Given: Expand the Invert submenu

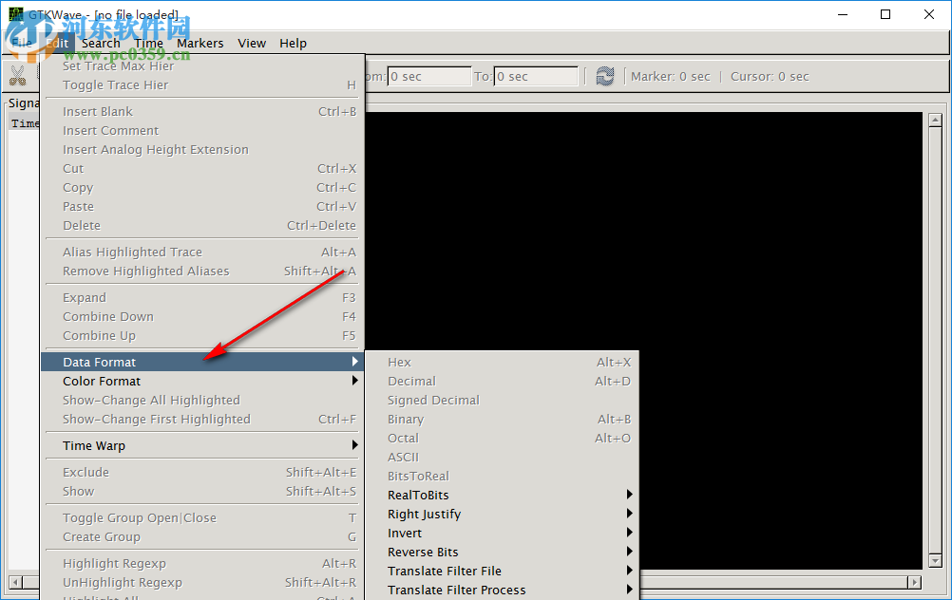Looking at the screenshot, I should click(502, 534).
